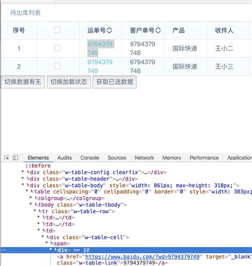The image size is (252, 266).
Task: Toggle the device toolbar icon
Action: (15, 157)
